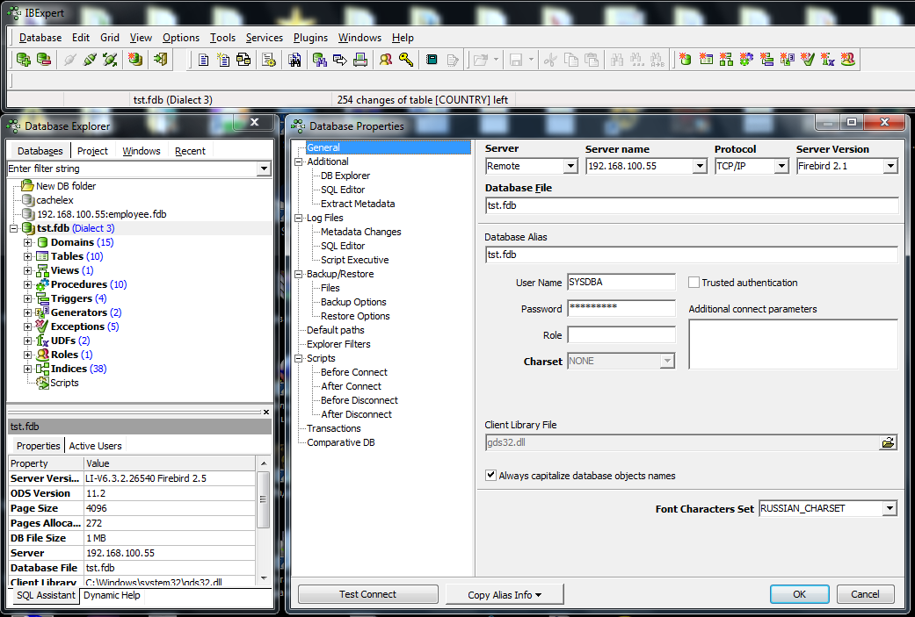Viewport: 915px width, 617px height.
Task: Open the Plugins menu
Action: click(310, 38)
